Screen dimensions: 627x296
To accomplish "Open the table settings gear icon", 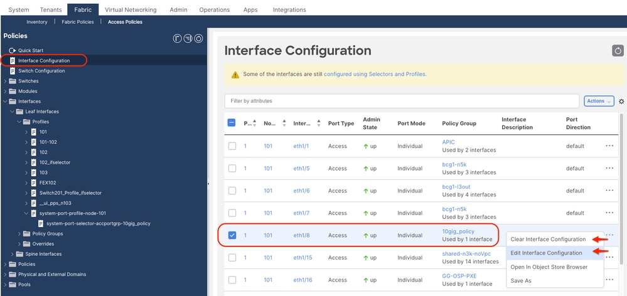I will 621,102.
